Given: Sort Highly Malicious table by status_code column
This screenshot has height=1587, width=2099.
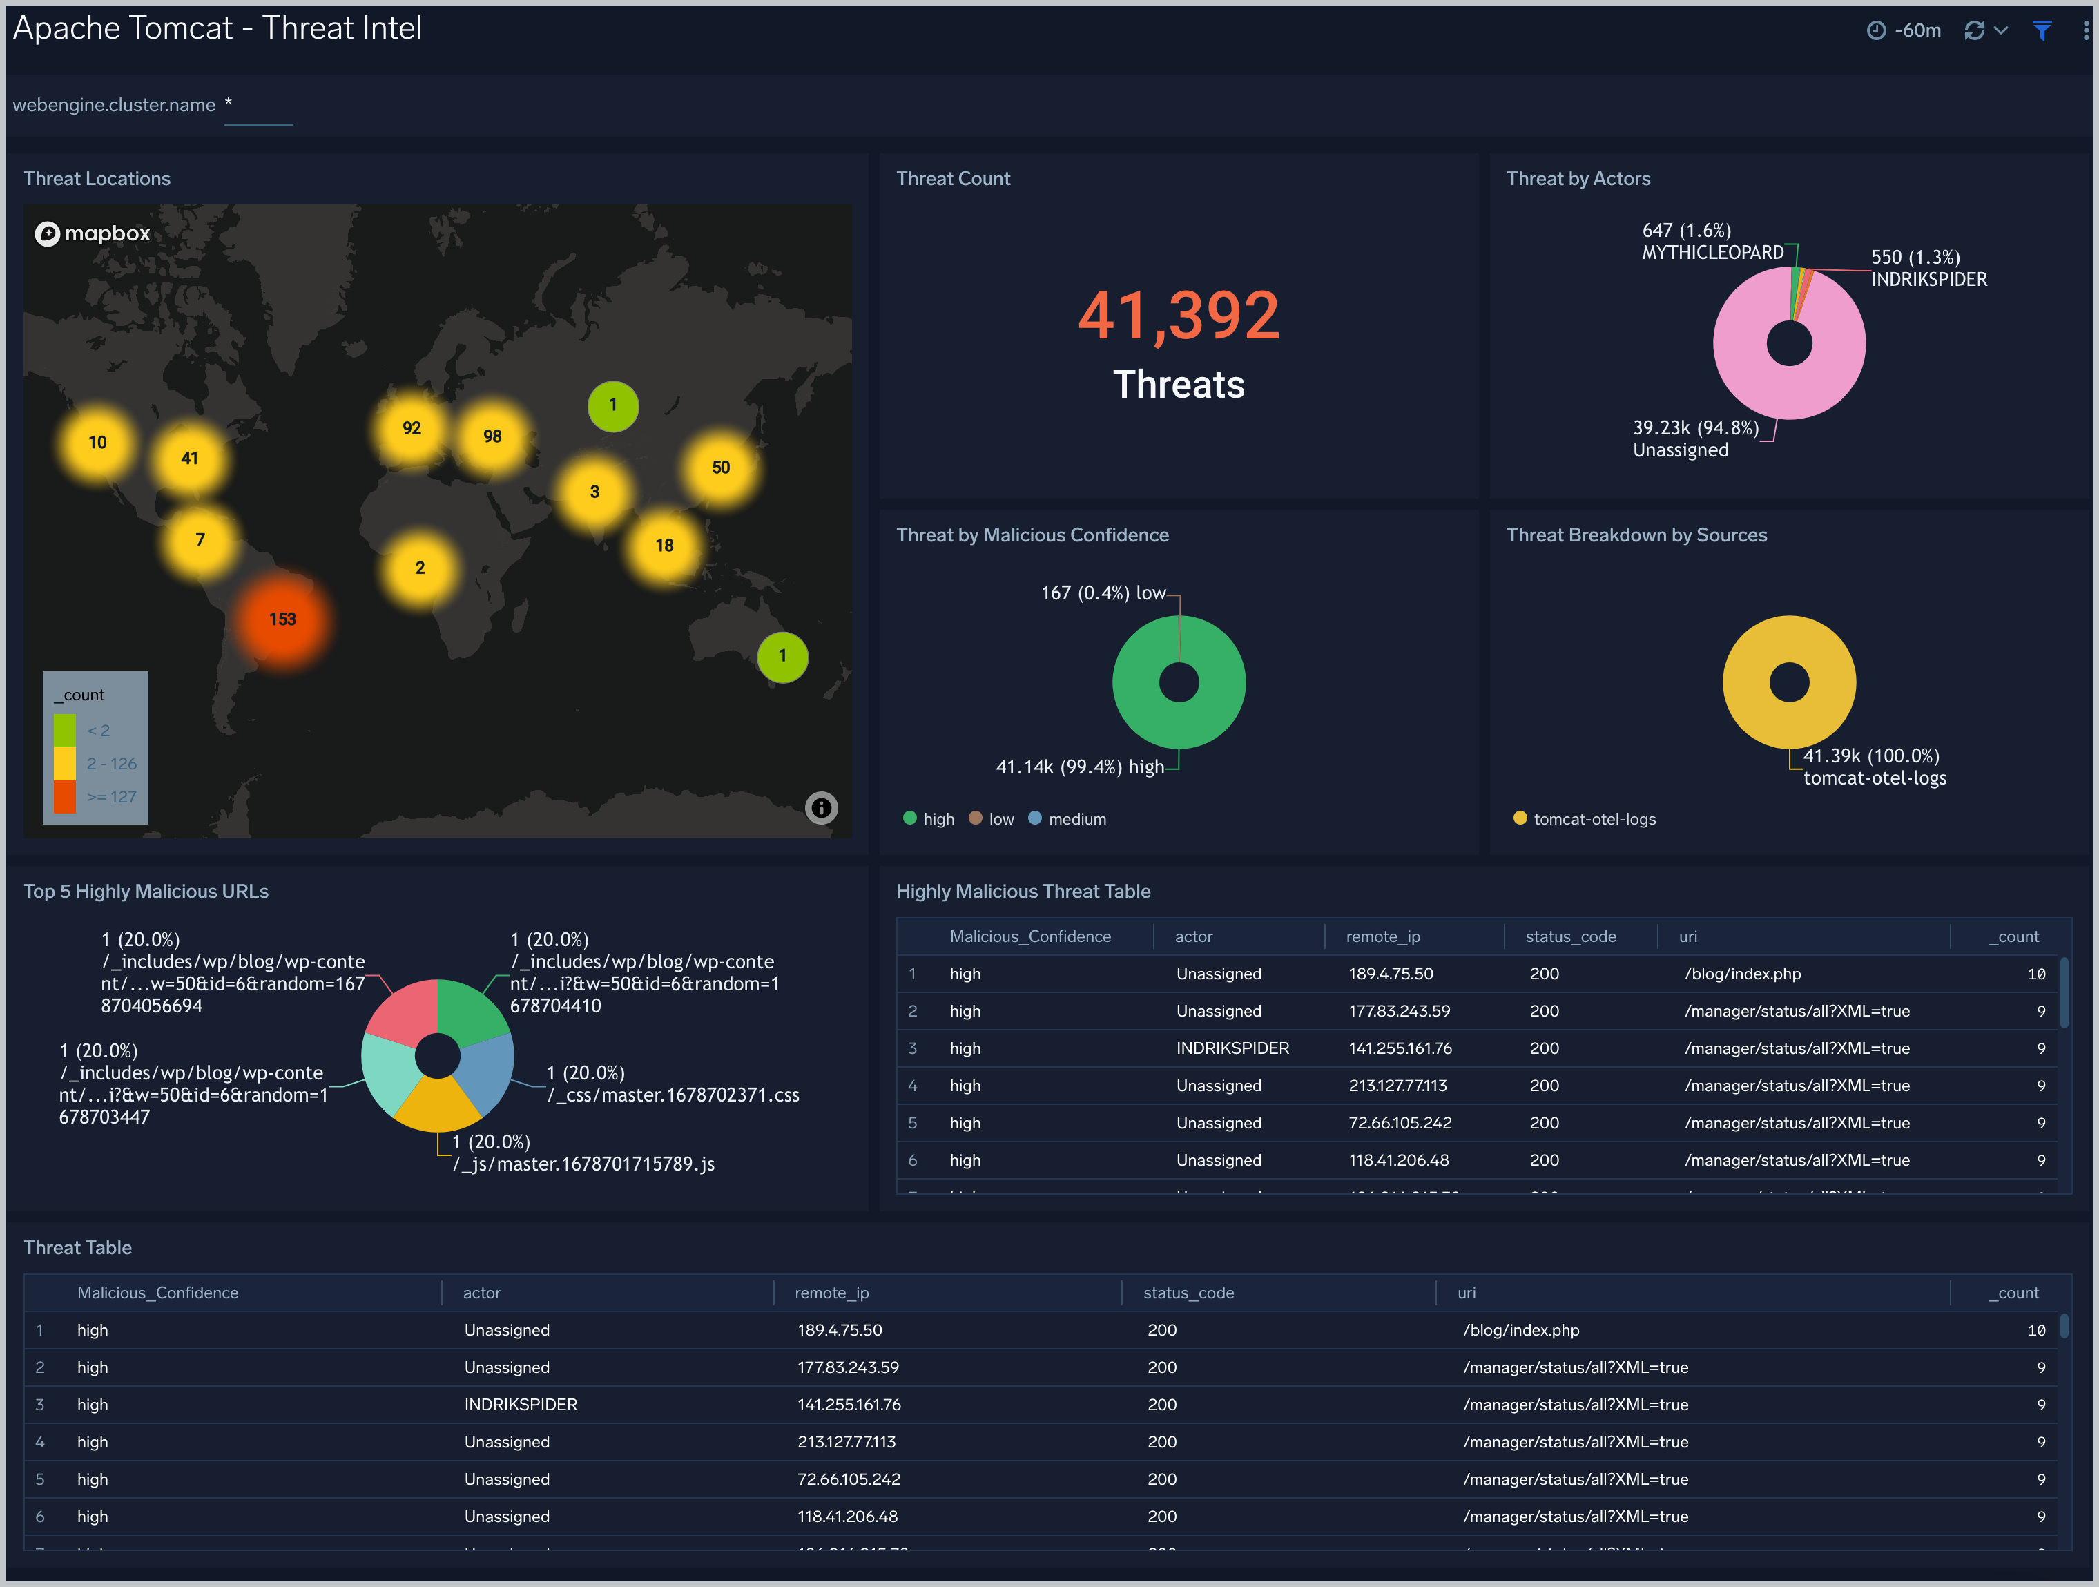Looking at the screenshot, I should 1571,936.
